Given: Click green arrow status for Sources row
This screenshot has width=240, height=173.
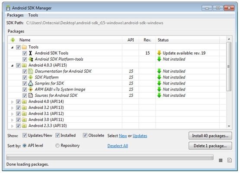Looking at the screenshot, I should (159, 95).
